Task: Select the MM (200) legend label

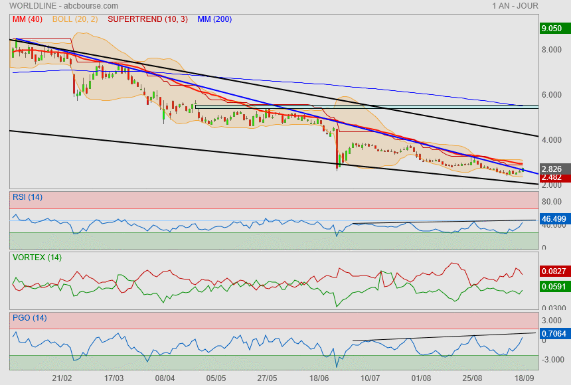Action: [214, 19]
